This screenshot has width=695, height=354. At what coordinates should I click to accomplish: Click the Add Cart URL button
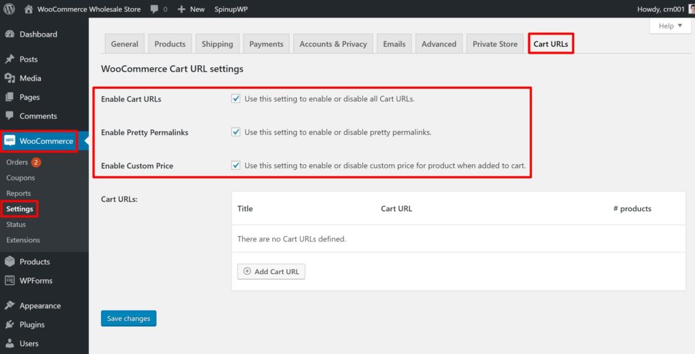coord(271,271)
